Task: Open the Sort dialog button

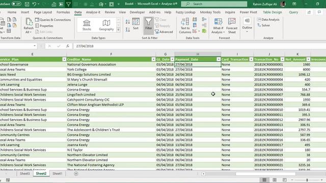Action: 136,24
